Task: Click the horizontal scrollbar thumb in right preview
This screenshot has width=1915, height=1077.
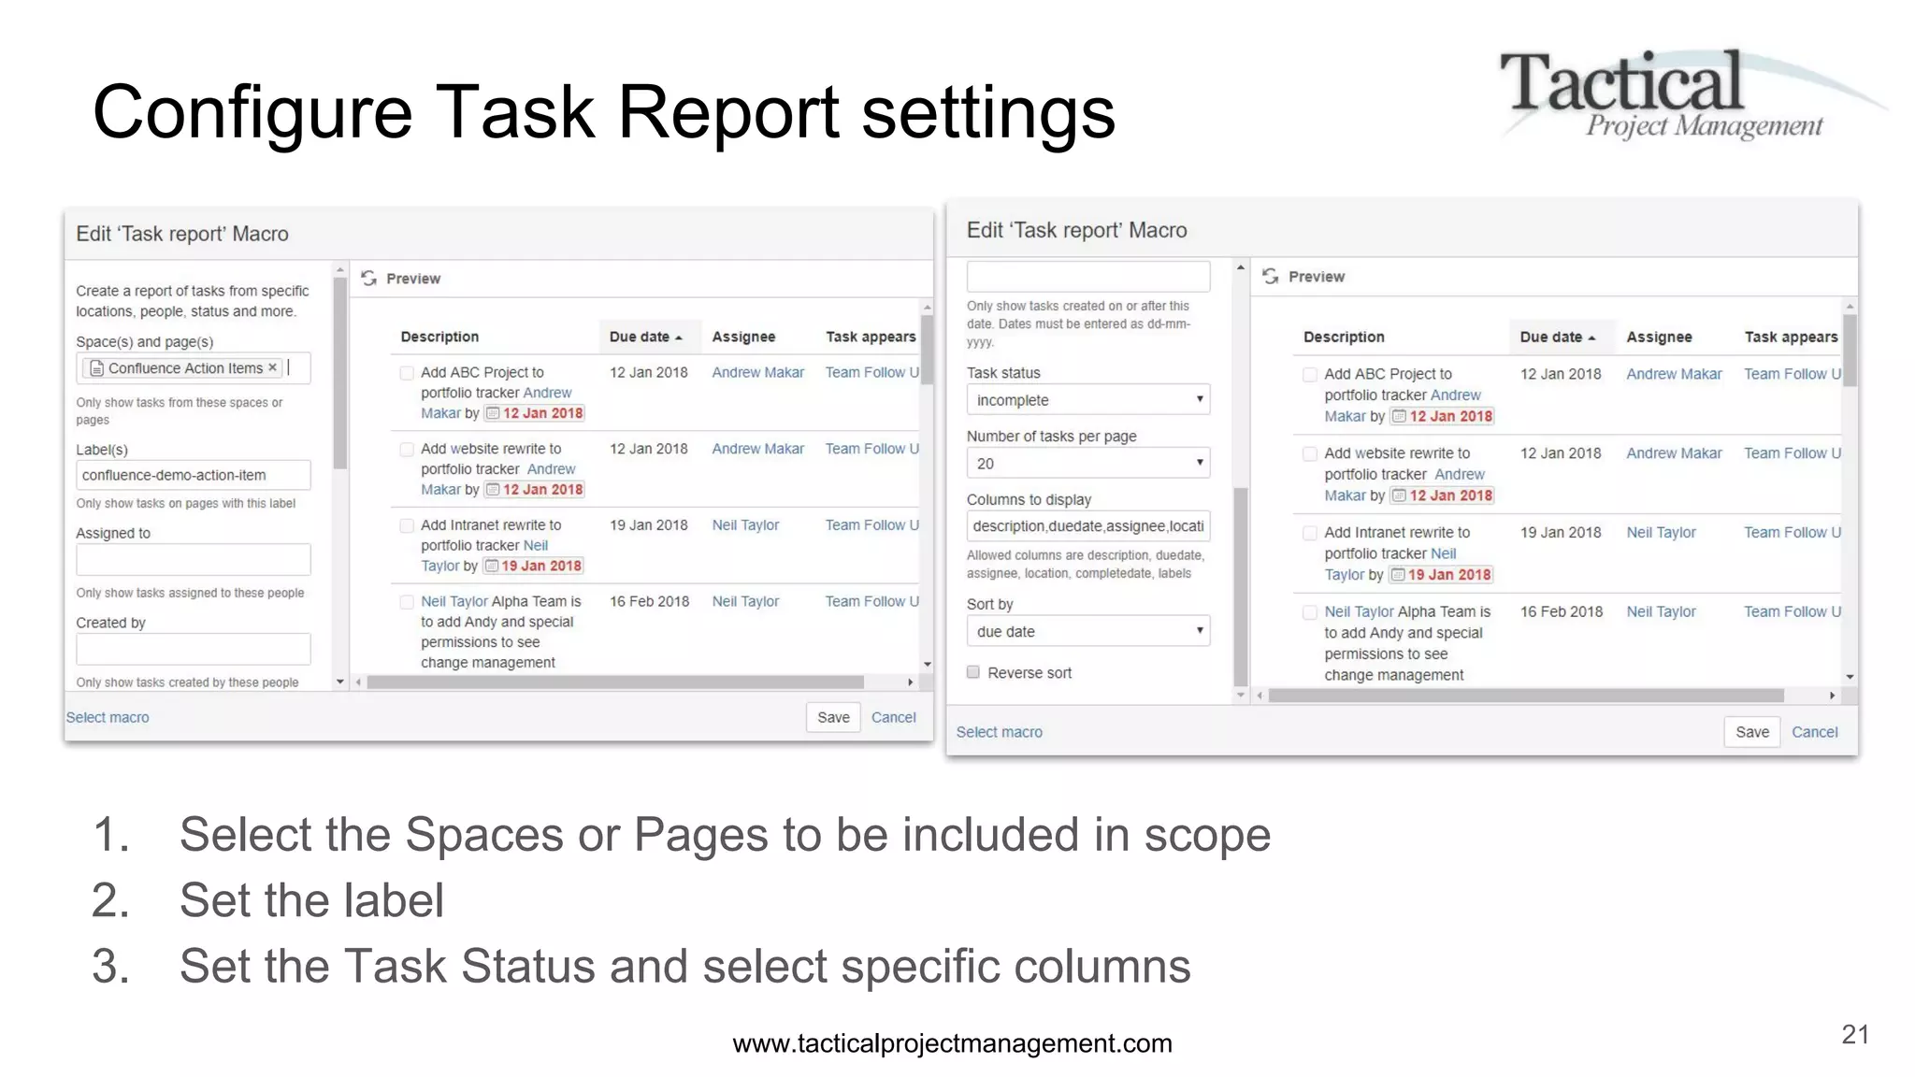Action: (x=1526, y=696)
